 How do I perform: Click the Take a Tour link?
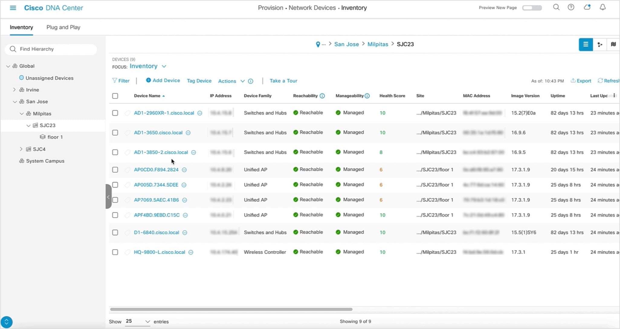(283, 81)
